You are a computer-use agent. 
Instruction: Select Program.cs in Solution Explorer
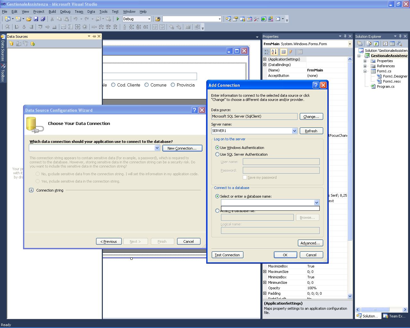386,86
